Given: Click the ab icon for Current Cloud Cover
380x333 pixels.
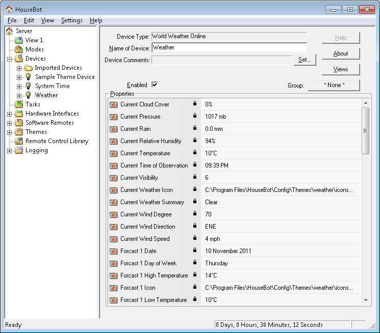Looking at the screenshot, I should pyautogui.click(x=113, y=104).
